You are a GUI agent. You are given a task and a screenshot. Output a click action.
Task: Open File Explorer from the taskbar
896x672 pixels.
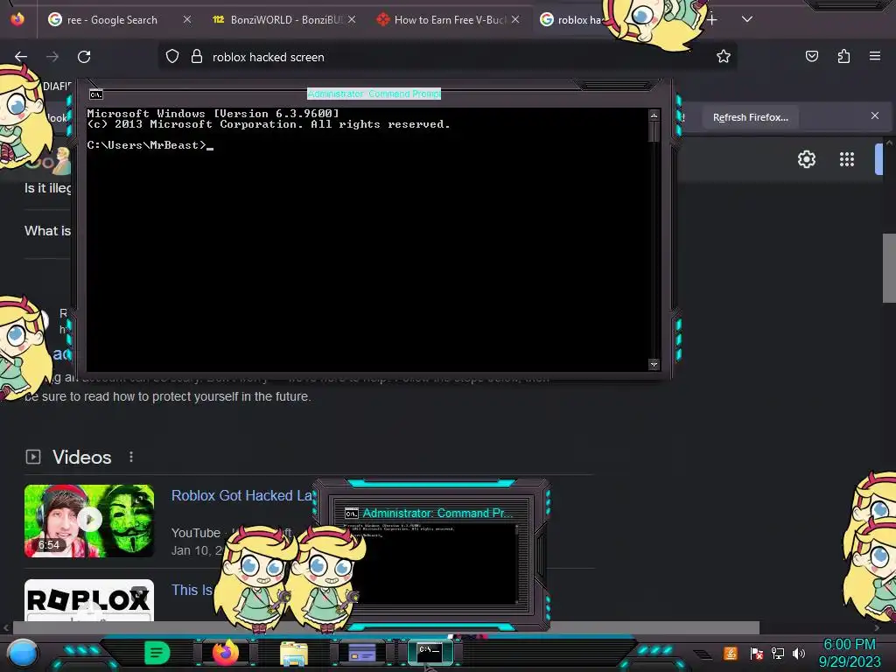click(294, 654)
